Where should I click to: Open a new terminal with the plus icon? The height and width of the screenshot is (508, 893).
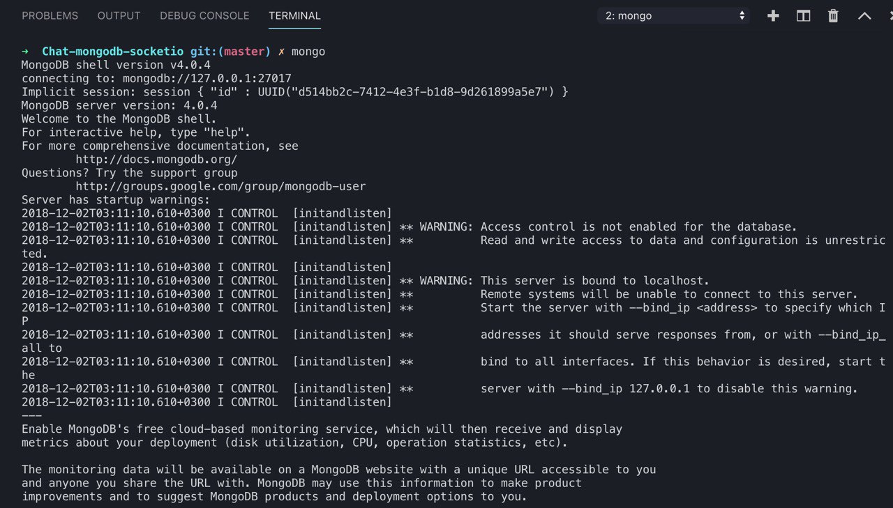(x=773, y=16)
